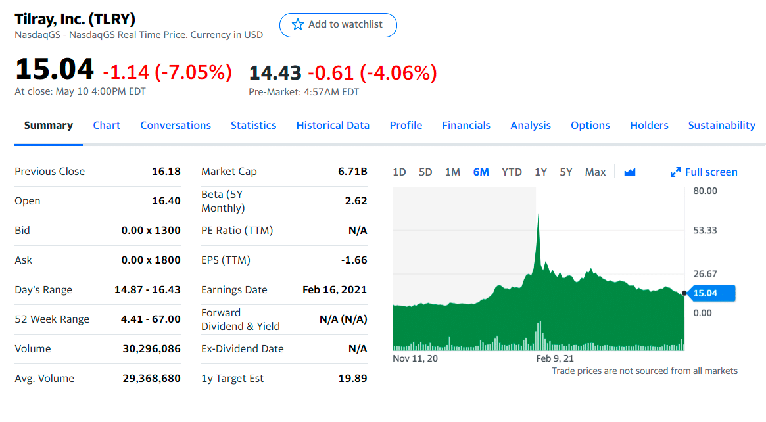
Task: Click the 15.04 price marker on chart
Action: (x=711, y=293)
